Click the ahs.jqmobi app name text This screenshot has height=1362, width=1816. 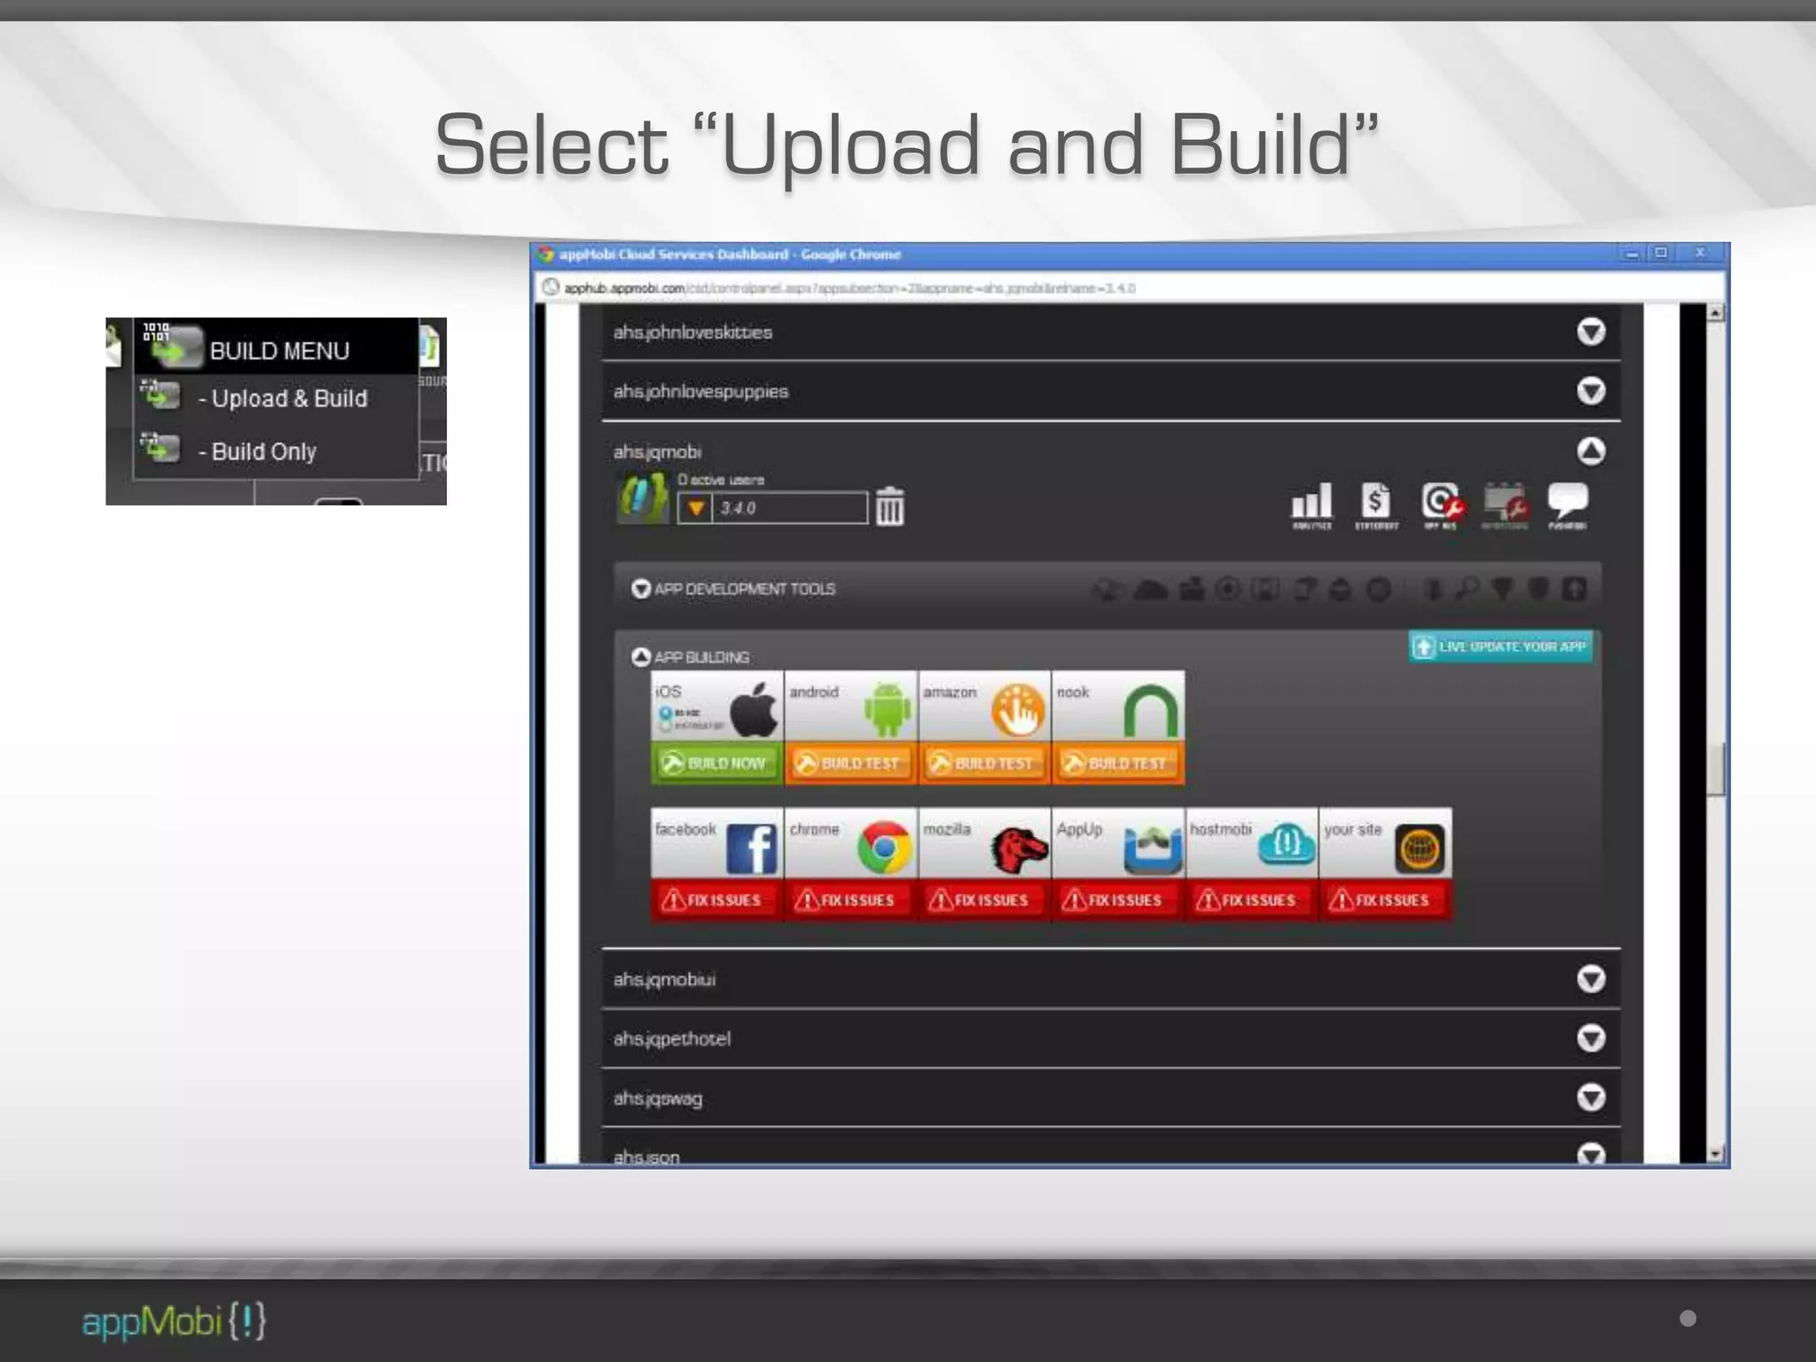(657, 452)
